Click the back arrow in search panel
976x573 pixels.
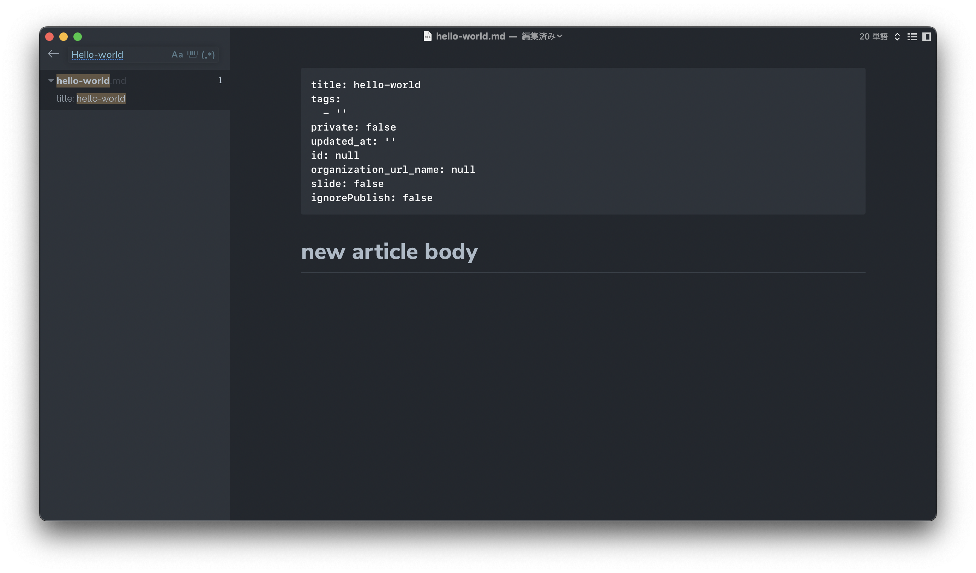point(53,54)
